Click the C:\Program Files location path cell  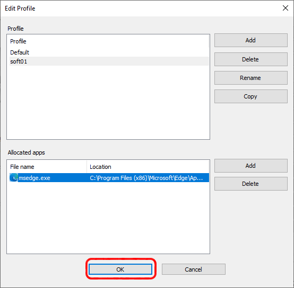146,178
